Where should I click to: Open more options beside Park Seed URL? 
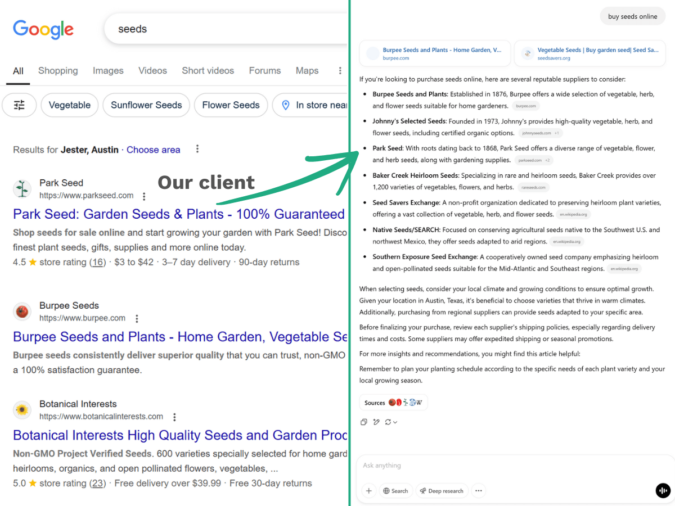[x=144, y=196]
